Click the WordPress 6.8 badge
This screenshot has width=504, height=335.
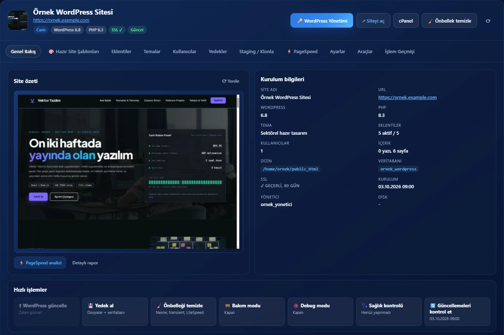(67, 30)
